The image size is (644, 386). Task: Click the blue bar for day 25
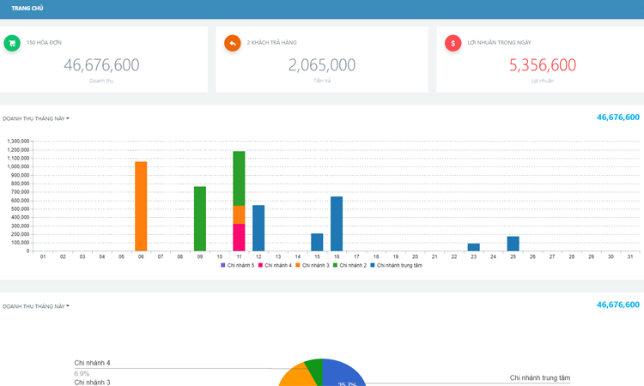click(x=513, y=244)
